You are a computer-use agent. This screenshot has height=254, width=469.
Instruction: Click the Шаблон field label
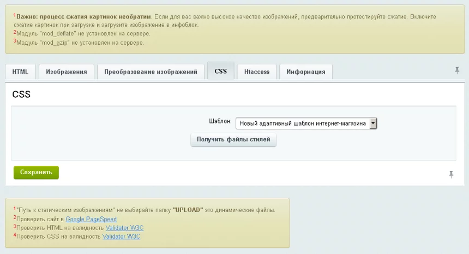[220, 121]
